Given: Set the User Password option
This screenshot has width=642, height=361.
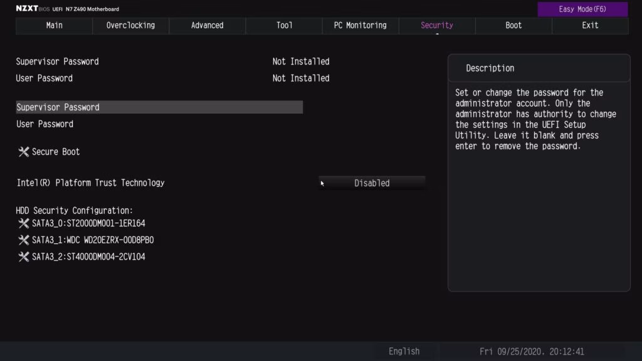Looking at the screenshot, I should [x=45, y=124].
